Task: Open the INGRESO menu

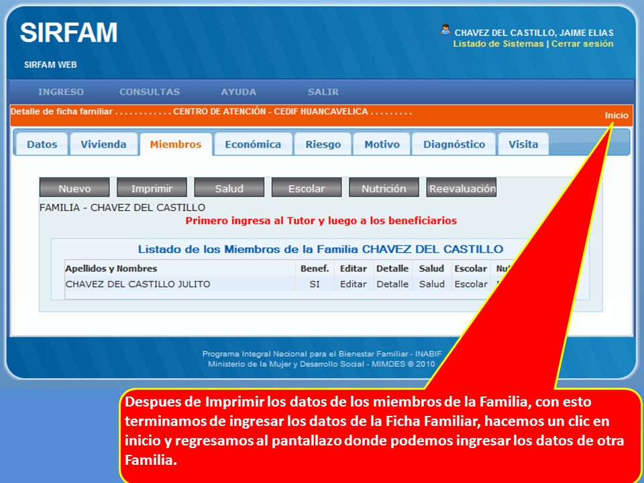Action: 61,92
